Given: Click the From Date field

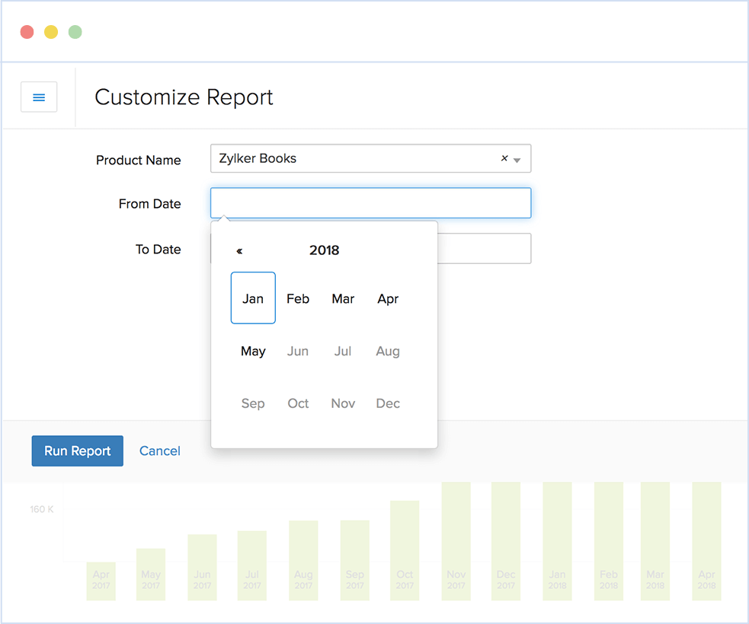Looking at the screenshot, I should [370, 203].
